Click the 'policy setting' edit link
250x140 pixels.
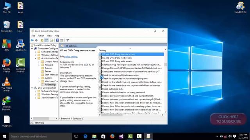pos(71,56)
